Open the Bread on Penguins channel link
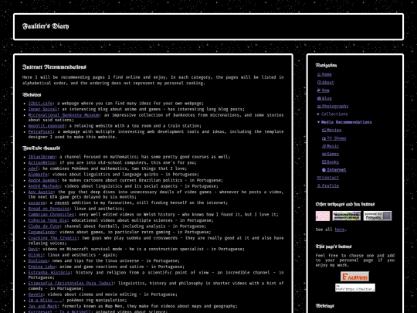 click(x=49, y=209)
